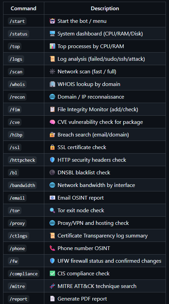Click the /start command code

coord(17,21)
